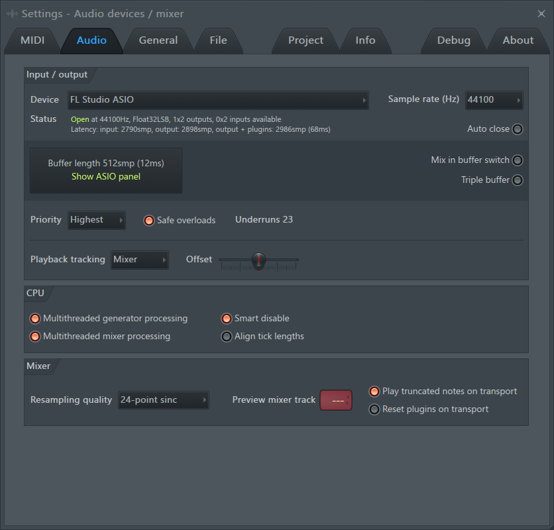Toggle the Auto close option

518,129
